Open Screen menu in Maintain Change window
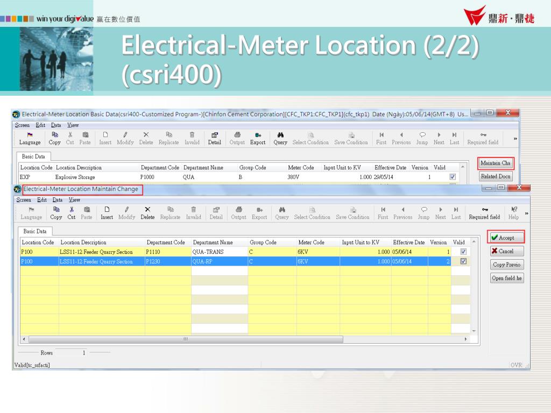The image size is (551, 413). point(24,200)
